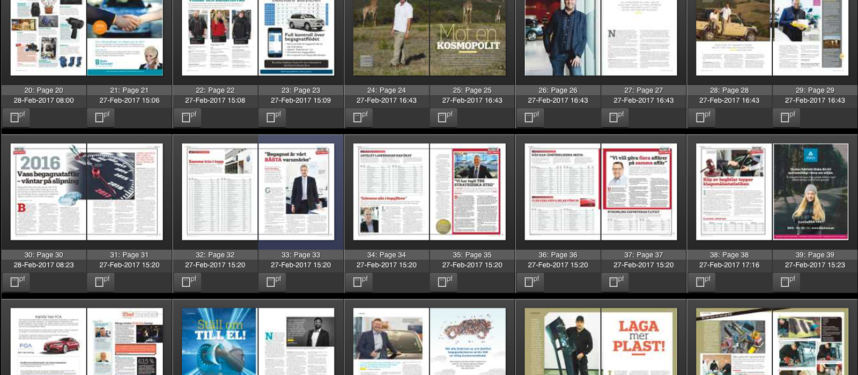Click the pf icon under Page 34

[359, 281]
